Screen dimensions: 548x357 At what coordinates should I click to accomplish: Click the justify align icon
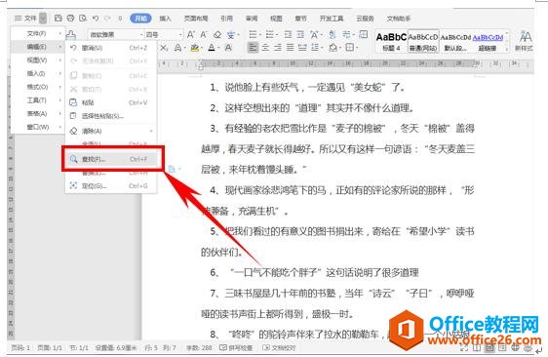(x=290, y=47)
